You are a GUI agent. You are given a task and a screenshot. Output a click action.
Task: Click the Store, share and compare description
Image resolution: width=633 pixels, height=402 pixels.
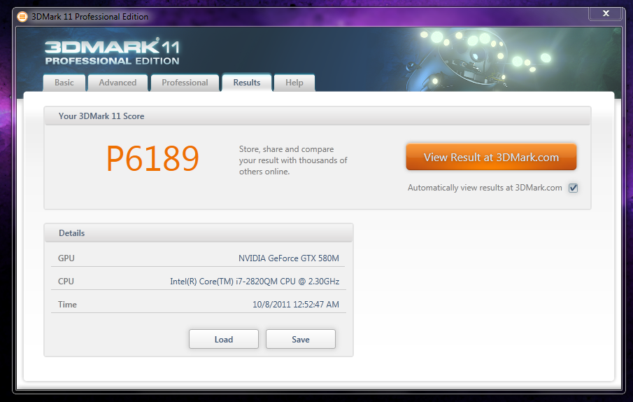[293, 160]
